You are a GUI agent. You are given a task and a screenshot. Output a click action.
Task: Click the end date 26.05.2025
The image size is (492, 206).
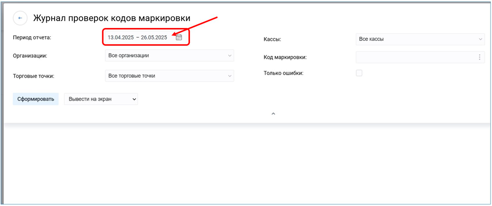click(154, 37)
